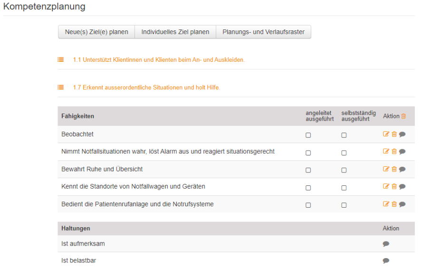
Task: Open link 1.1 Unterstützt Klientinnen und Klienten
Action: click(159, 60)
